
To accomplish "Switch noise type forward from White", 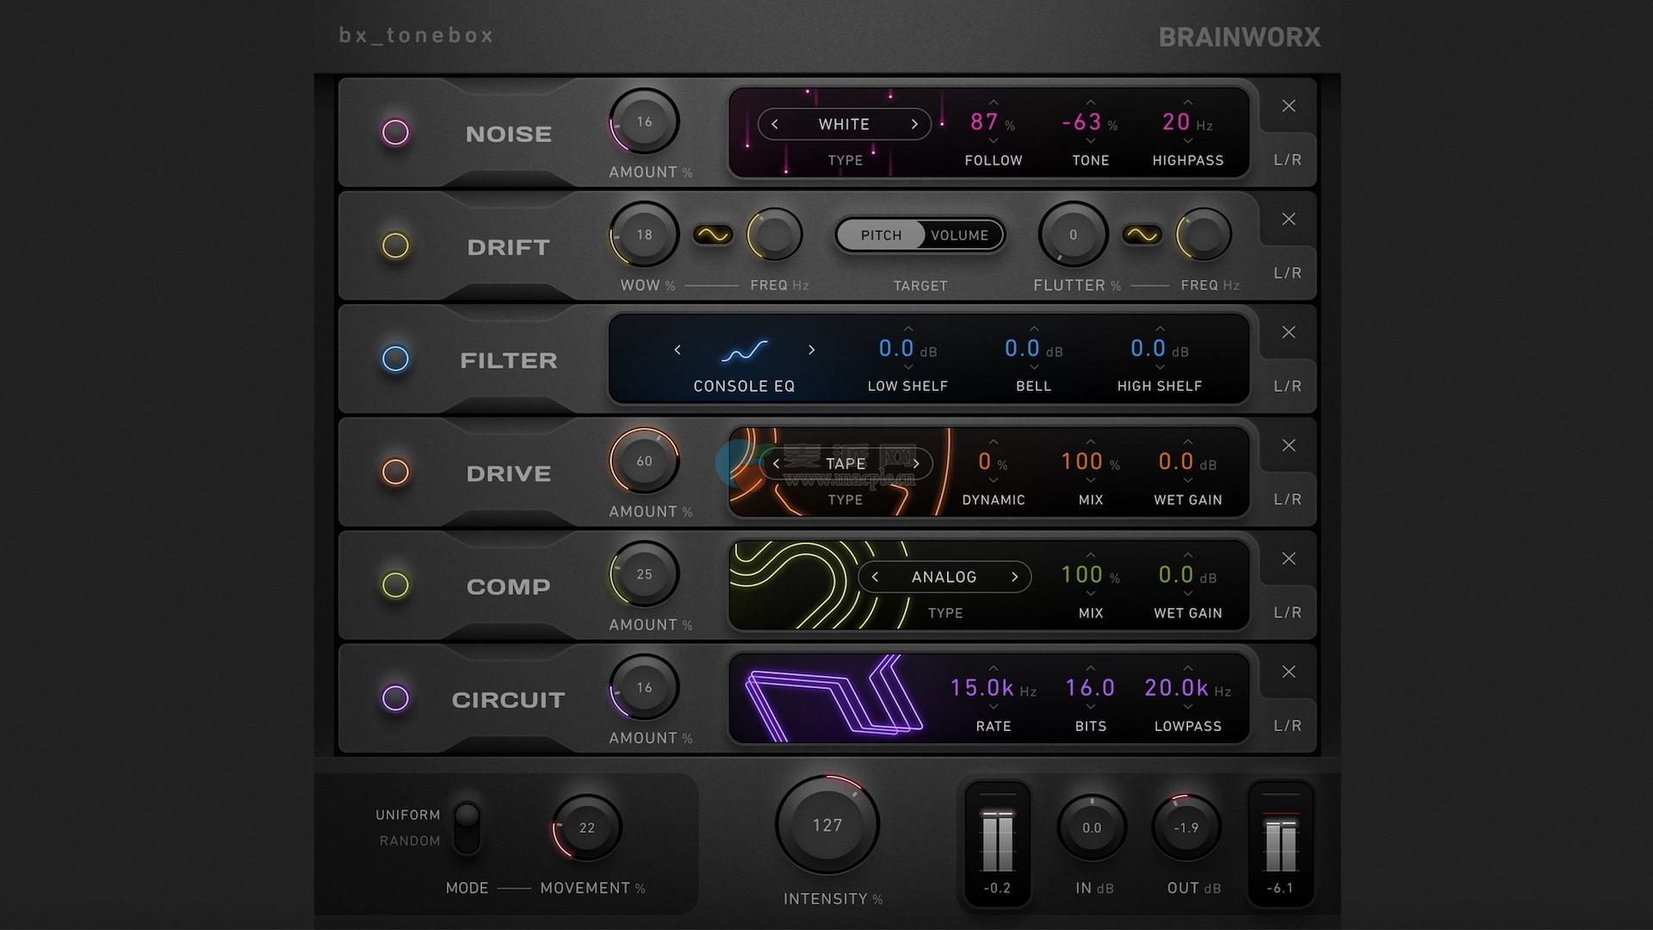I will tap(914, 124).
